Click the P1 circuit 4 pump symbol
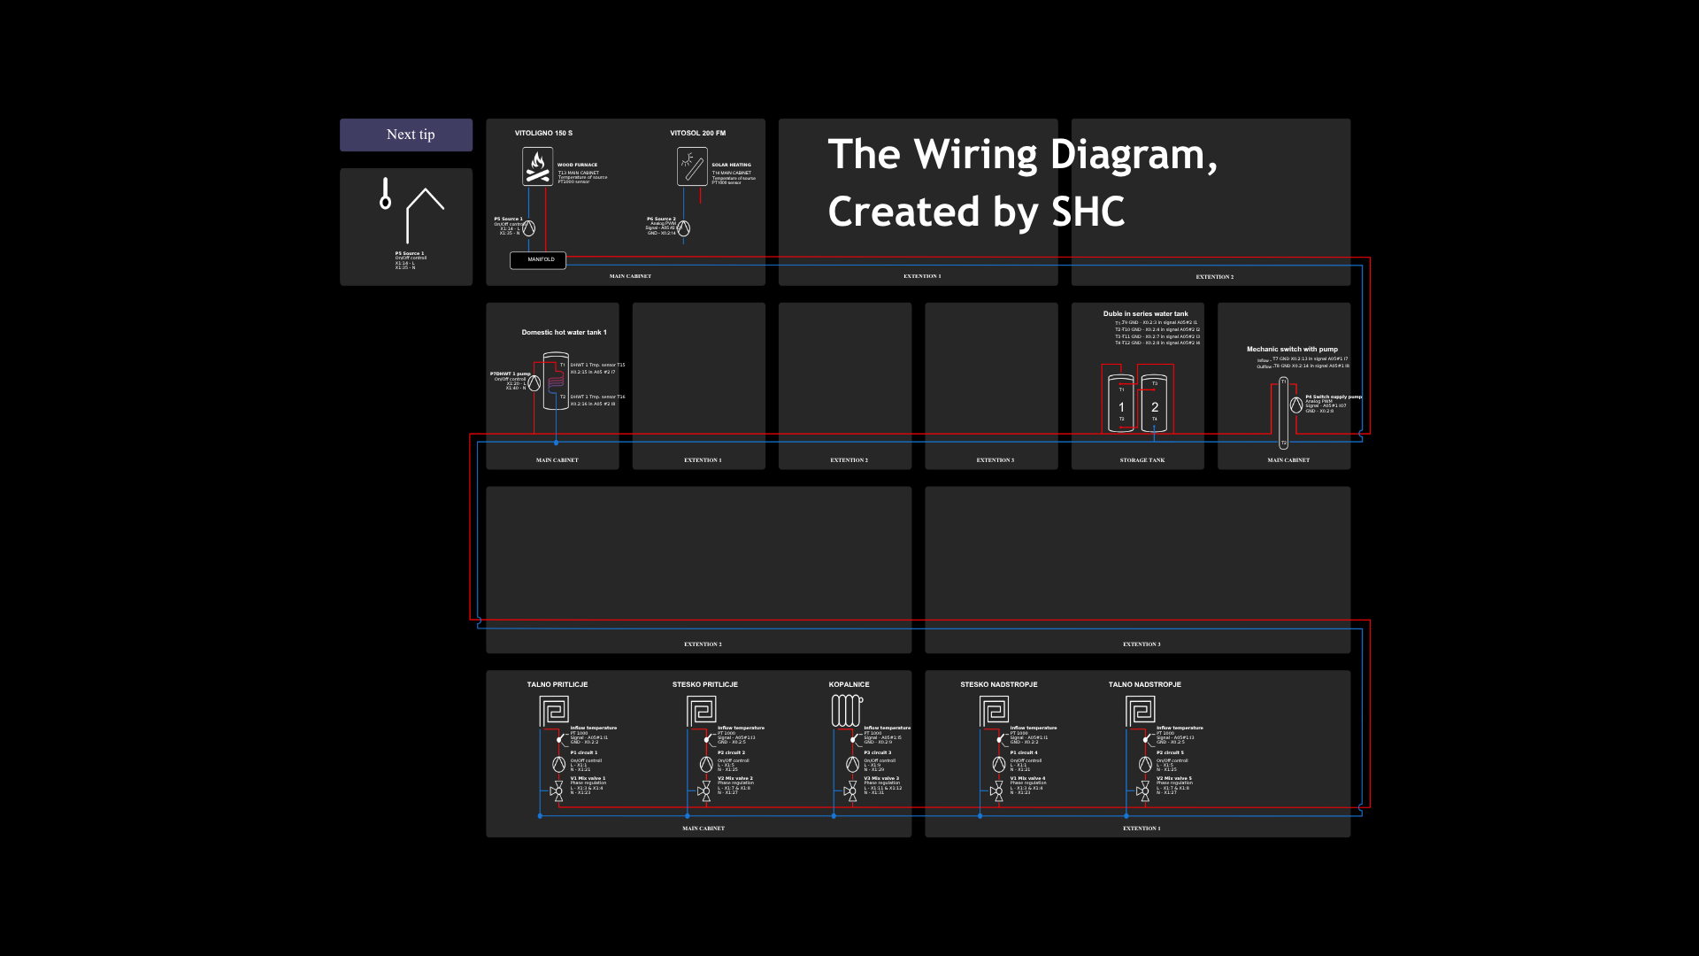This screenshot has width=1699, height=956. point(999,764)
